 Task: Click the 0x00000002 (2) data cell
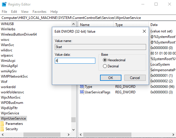click(x=161, y=81)
